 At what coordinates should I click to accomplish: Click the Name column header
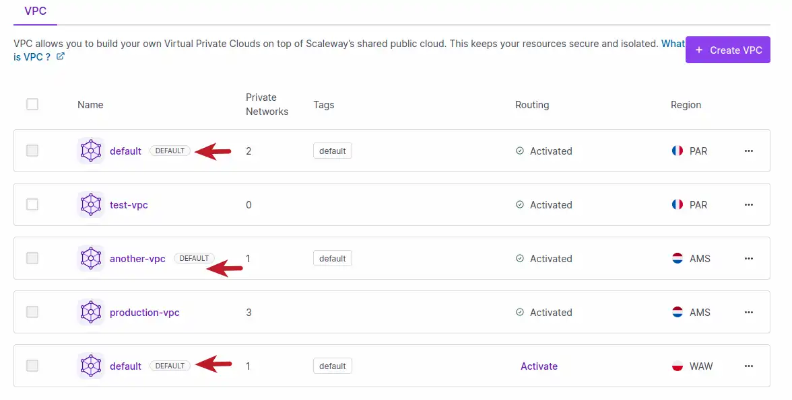point(90,105)
